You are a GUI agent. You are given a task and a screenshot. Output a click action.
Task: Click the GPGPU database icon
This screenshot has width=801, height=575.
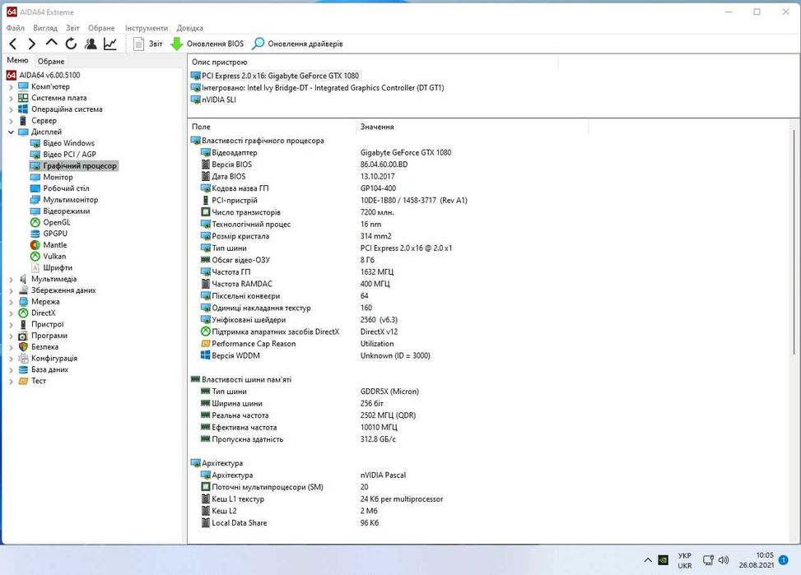coord(35,234)
